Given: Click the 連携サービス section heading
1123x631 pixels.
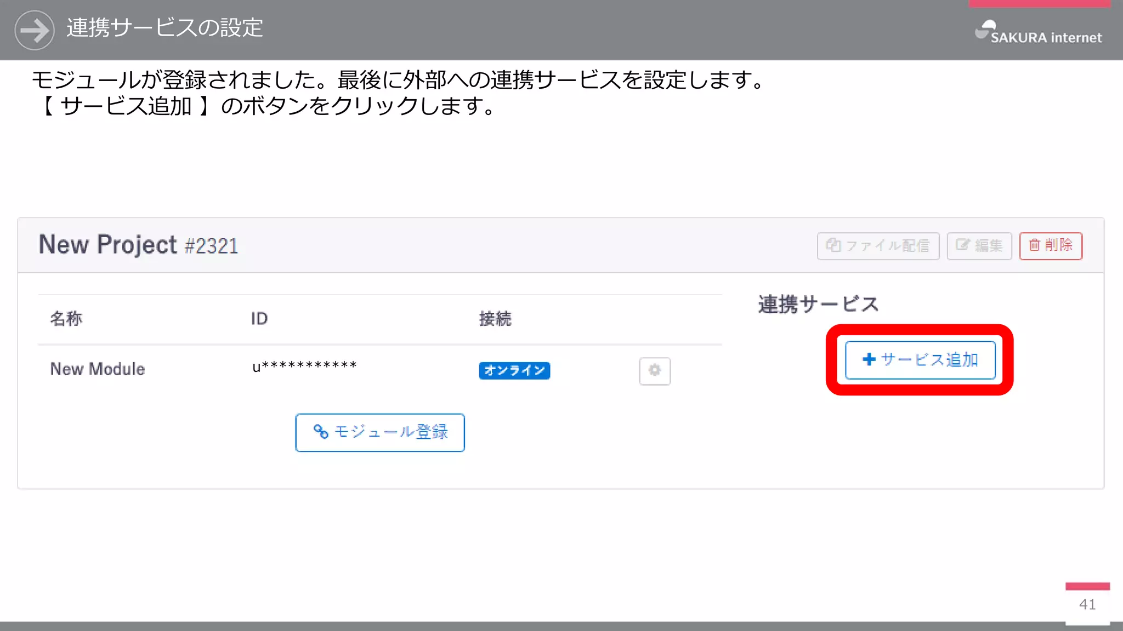Looking at the screenshot, I should (819, 304).
